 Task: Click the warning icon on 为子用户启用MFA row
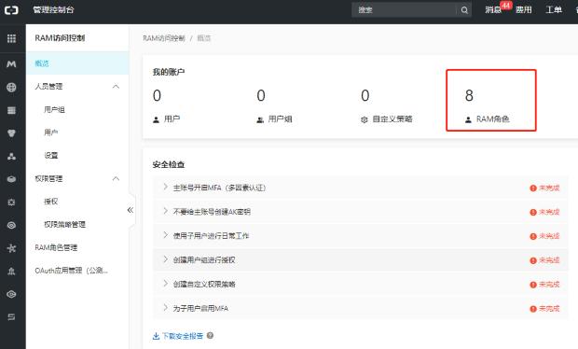coord(533,309)
